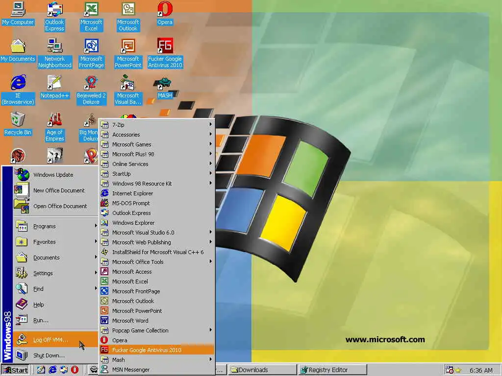This screenshot has height=376, width=502.
Task: Expand Popcap Game Collection folder
Action: pyautogui.click(x=156, y=330)
